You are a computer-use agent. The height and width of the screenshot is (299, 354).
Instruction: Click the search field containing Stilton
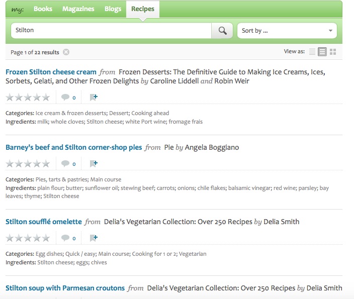pyautogui.click(x=111, y=31)
